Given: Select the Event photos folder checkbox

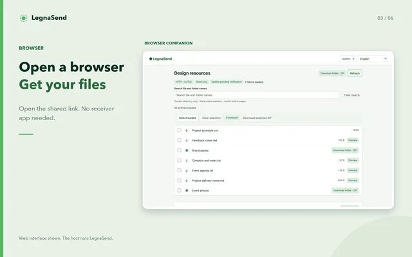Looking at the screenshot, I should coord(179,191).
